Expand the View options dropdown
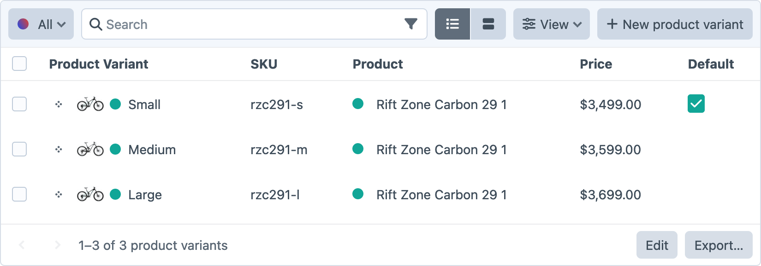761x266 pixels. pos(551,24)
